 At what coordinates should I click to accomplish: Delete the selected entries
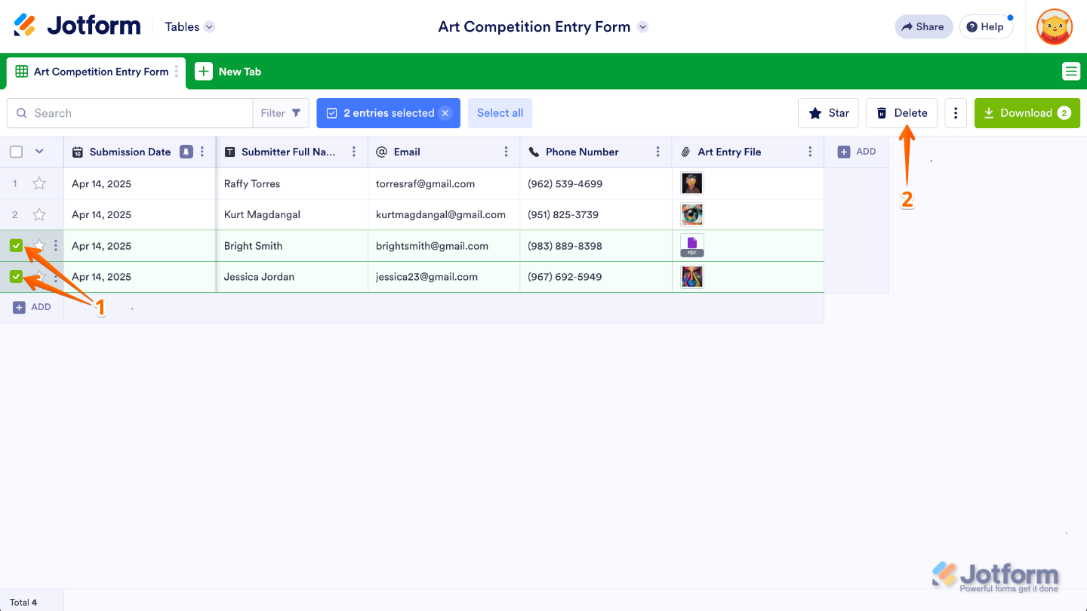[901, 113]
